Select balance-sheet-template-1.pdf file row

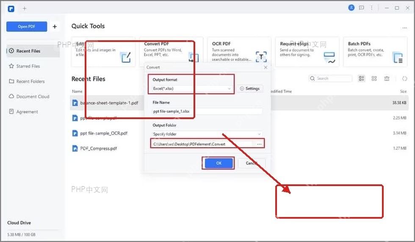(x=239, y=103)
